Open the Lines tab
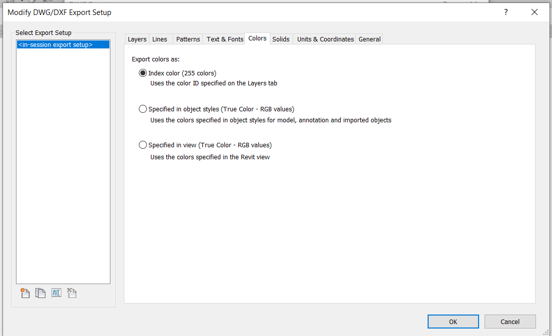 (x=160, y=39)
